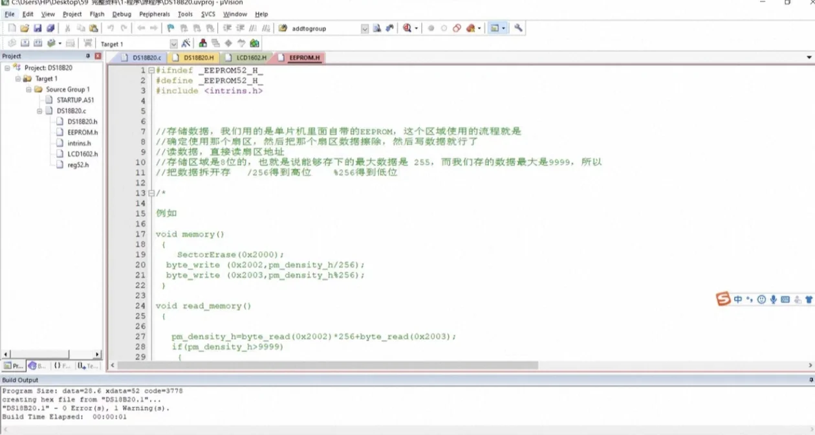The height and width of the screenshot is (435, 815).
Task: Collapse code fold at line 1
Action: click(x=151, y=70)
